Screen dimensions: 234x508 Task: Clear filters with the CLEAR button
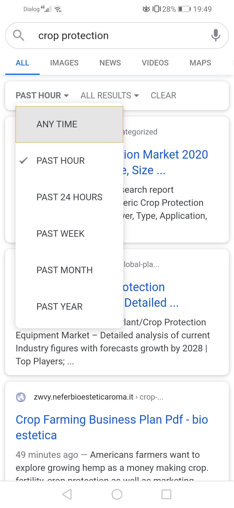tap(163, 95)
